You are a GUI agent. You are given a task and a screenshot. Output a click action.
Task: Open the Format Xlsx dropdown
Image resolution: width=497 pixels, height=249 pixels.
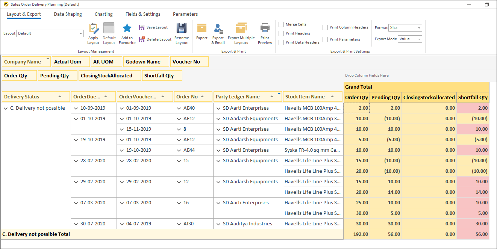pyautogui.click(x=419, y=28)
